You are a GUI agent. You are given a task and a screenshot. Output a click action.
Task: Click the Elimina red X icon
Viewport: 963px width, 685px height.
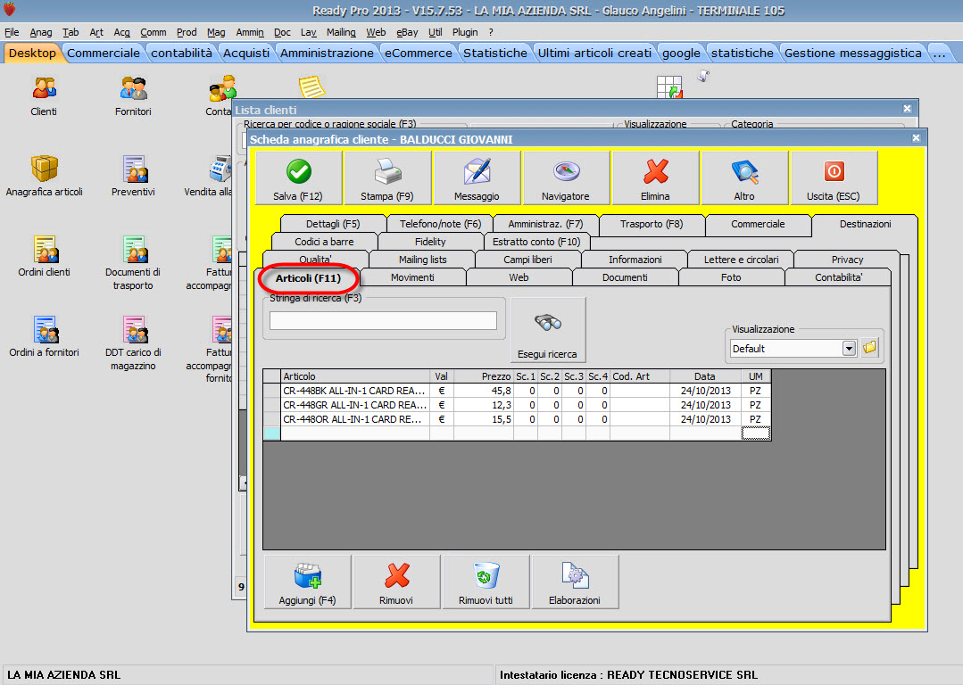(x=655, y=171)
